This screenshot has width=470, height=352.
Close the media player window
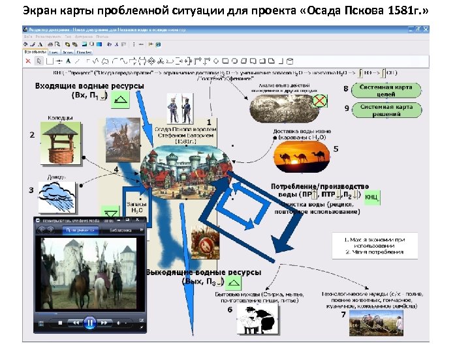[x=138, y=220]
